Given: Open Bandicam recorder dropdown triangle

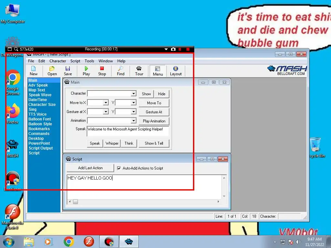Looking at the screenshot, I should click(x=166, y=49).
